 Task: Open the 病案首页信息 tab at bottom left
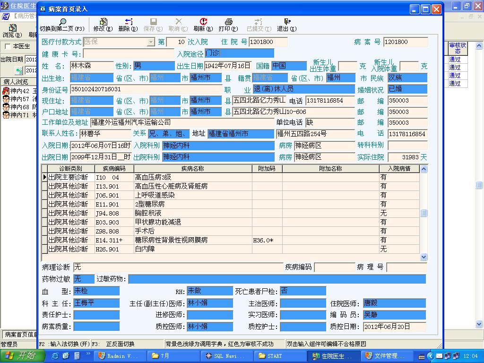click(19, 334)
